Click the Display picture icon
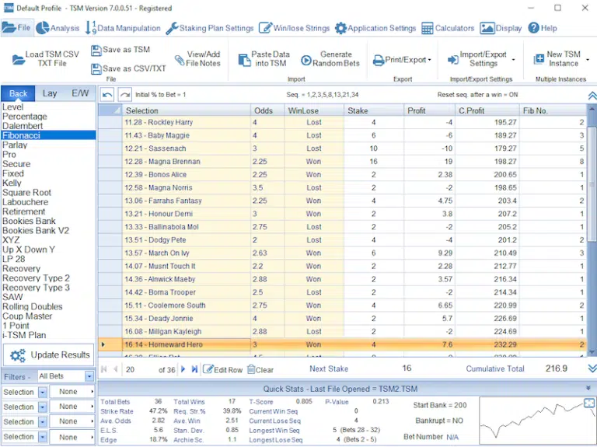 pos(487,28)
